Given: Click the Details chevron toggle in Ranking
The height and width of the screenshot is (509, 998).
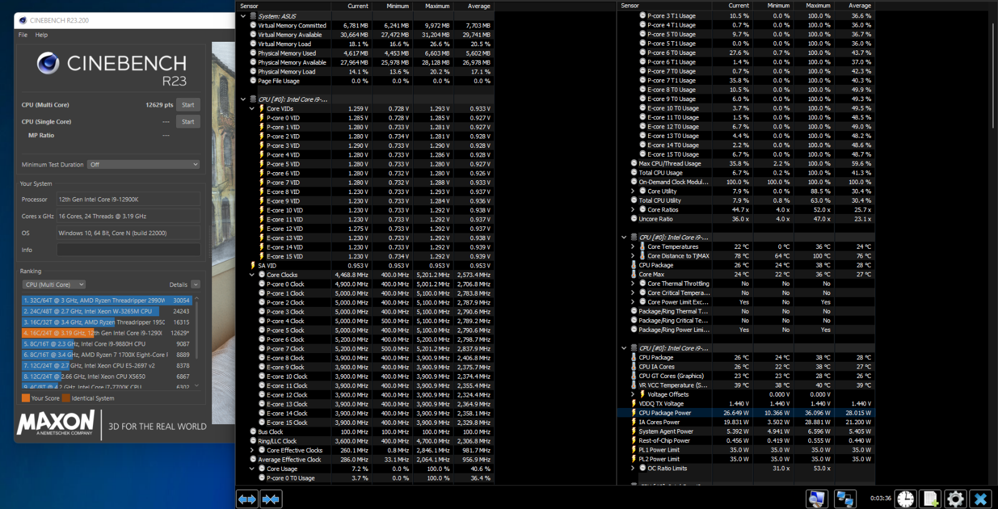Looking at the screenshot, I should point(195,284).
